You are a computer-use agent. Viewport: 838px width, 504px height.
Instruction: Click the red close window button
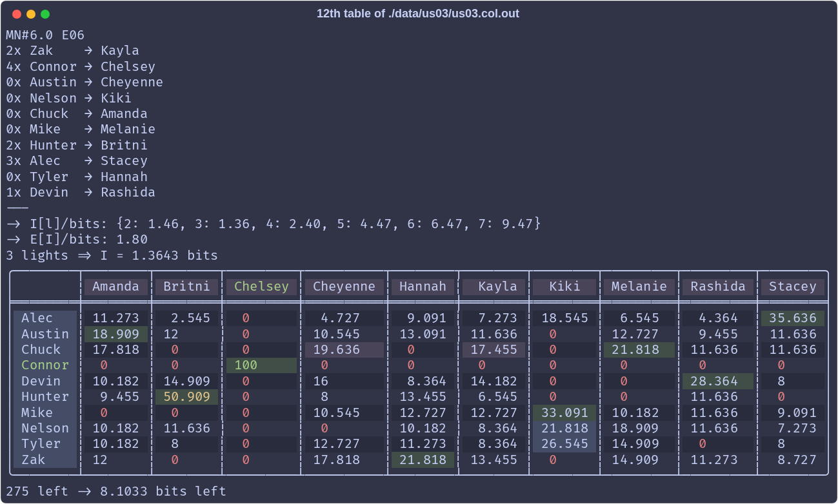[x=17, y=14]
